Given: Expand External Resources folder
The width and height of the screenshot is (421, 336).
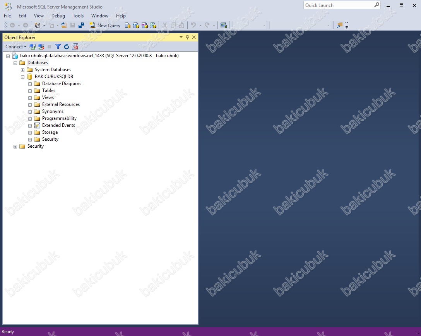Looking at the screenshot, I should coord(30,105).
